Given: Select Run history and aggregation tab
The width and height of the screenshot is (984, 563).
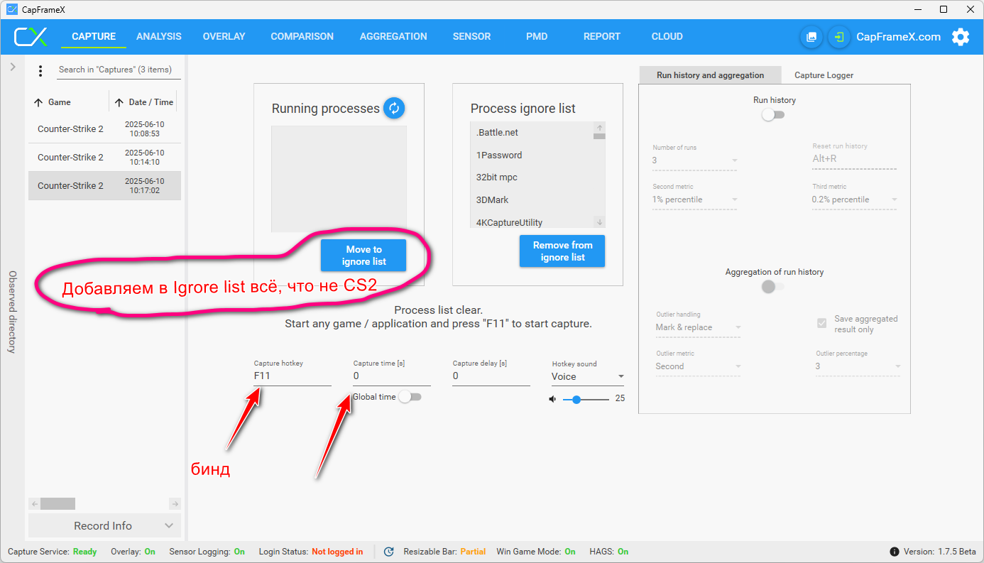Looking at the screenshot, I should [x=710, y=75].
